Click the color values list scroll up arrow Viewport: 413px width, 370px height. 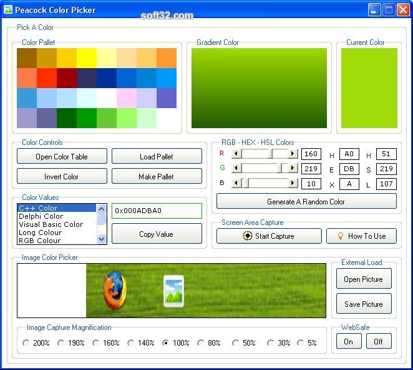click(x=102, y=209)
